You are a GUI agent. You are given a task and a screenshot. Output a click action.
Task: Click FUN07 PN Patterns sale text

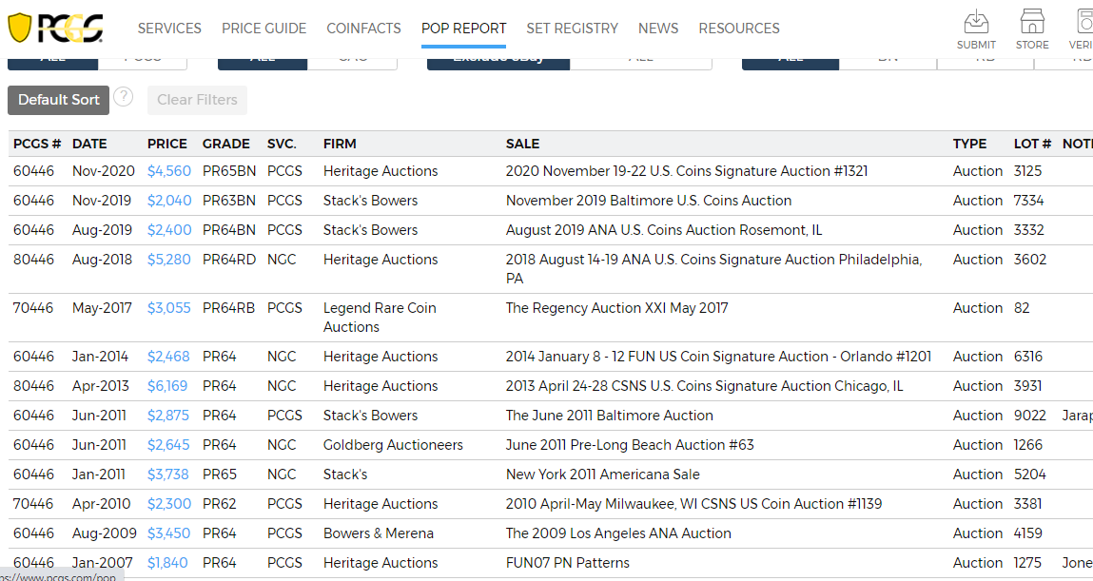point(567,563)
